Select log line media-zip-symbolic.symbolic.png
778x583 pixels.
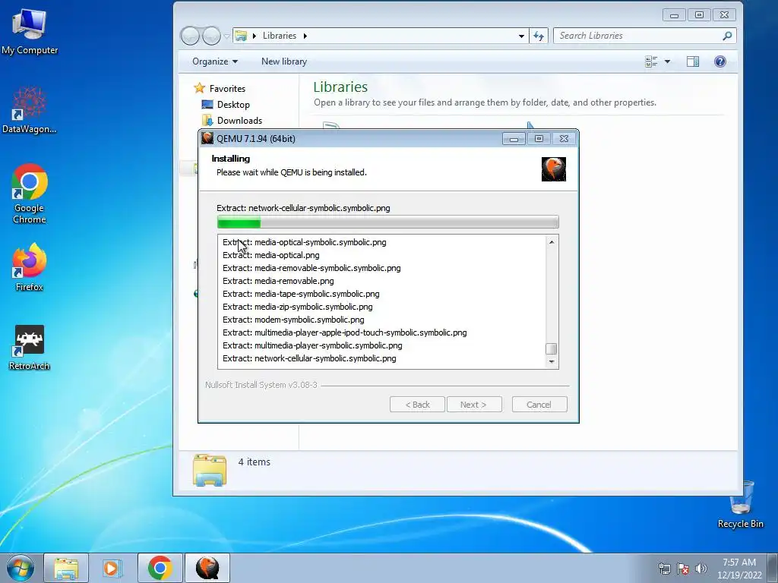298,307
